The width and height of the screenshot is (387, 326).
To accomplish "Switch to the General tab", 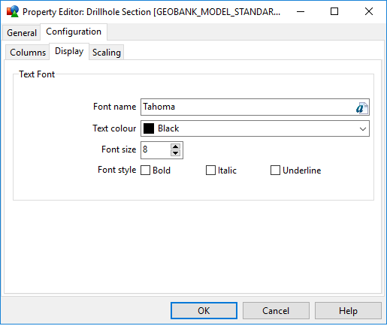I will (x=22, y=33).
